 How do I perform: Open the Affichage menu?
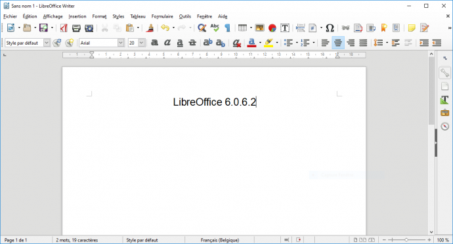coord(53,16)
